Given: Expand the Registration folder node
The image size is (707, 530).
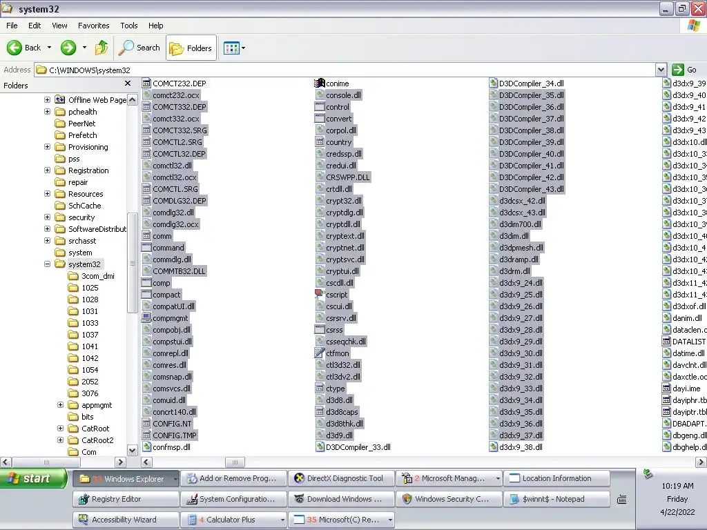Looking at the screenshot, I should click(48, 170).
